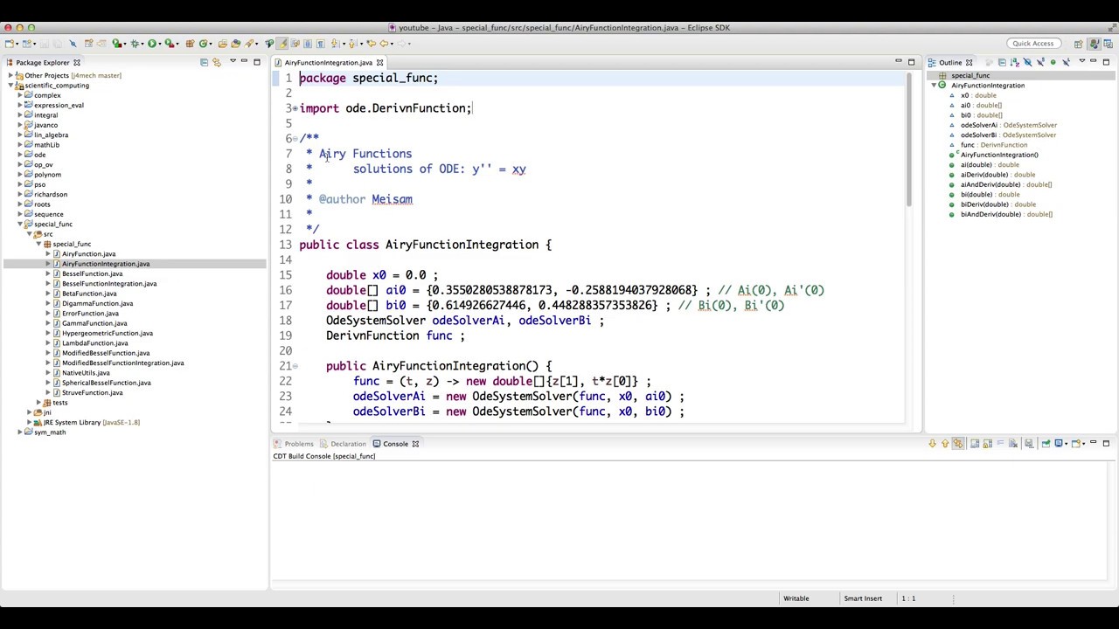Switch to the Problems tab
The image size is (1119, 629).
tap(293, 444)
